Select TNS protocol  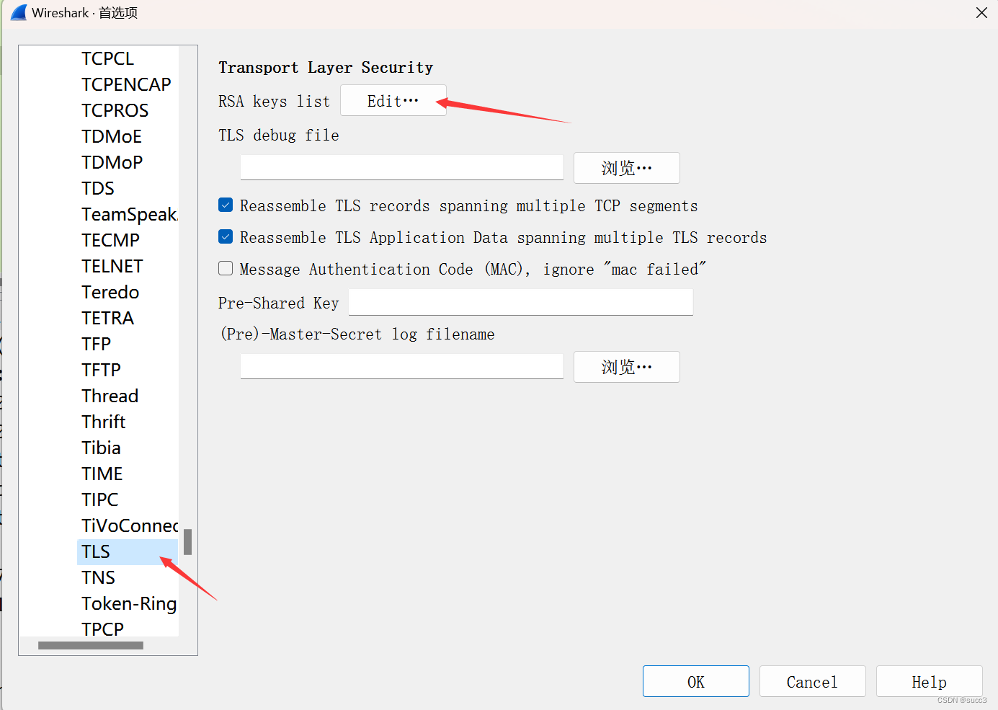[98, 577]
